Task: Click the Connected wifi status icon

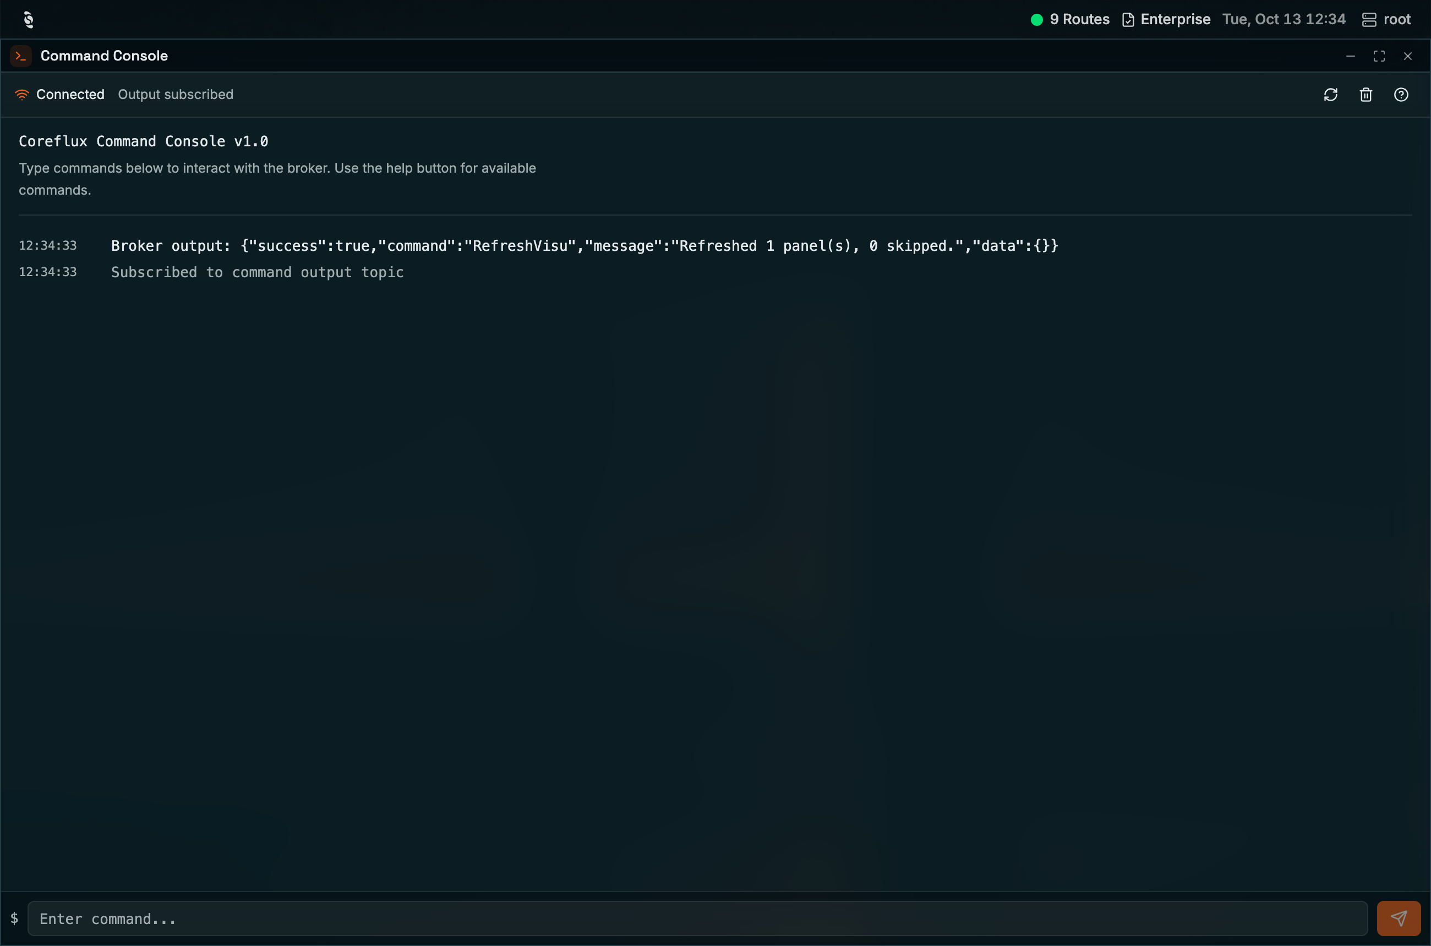Action: click(x=21, y=95)
